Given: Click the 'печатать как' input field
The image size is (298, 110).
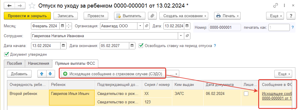Looking at the screenshot, I should (x=279, y=28).
